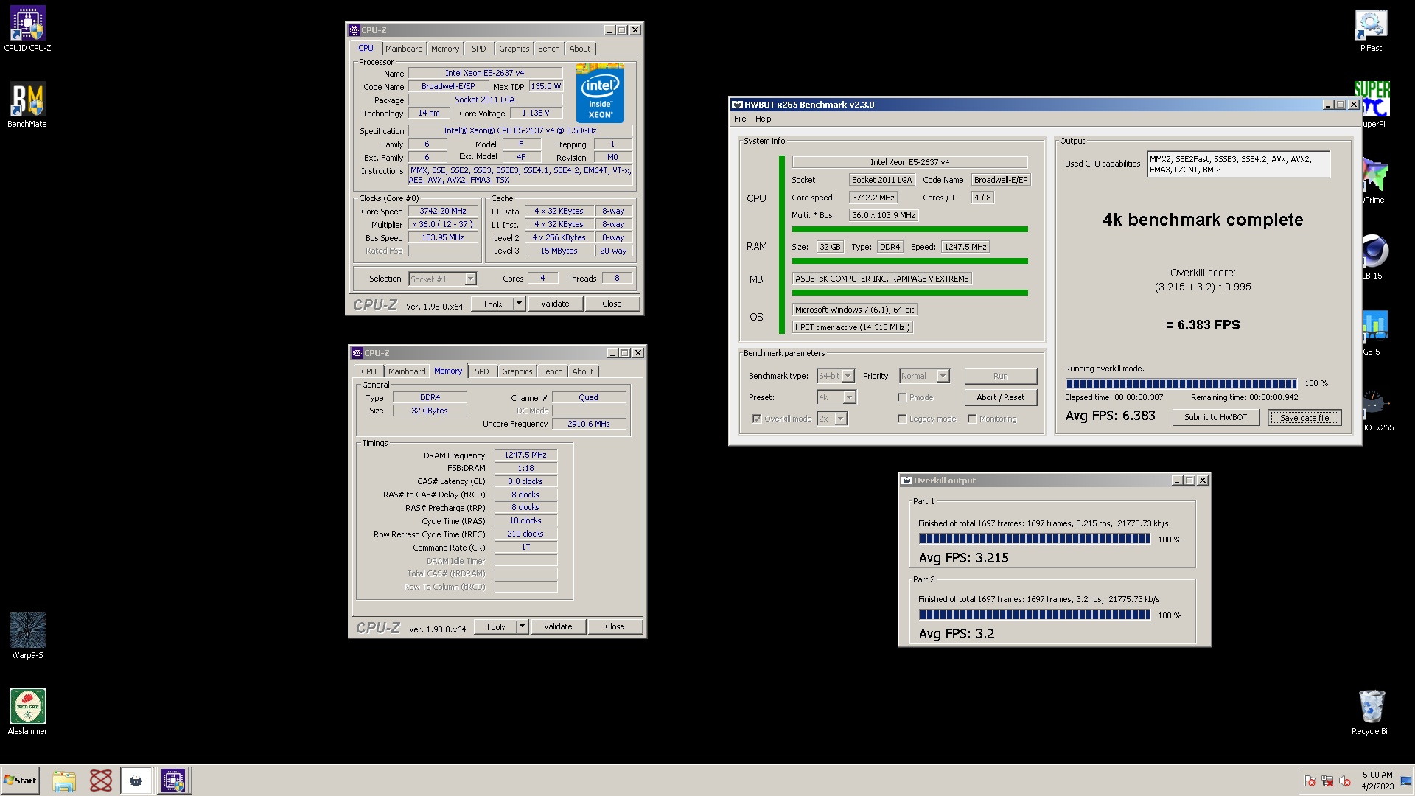Click the Action Center flag tray icon

(x=1310, y=781)
